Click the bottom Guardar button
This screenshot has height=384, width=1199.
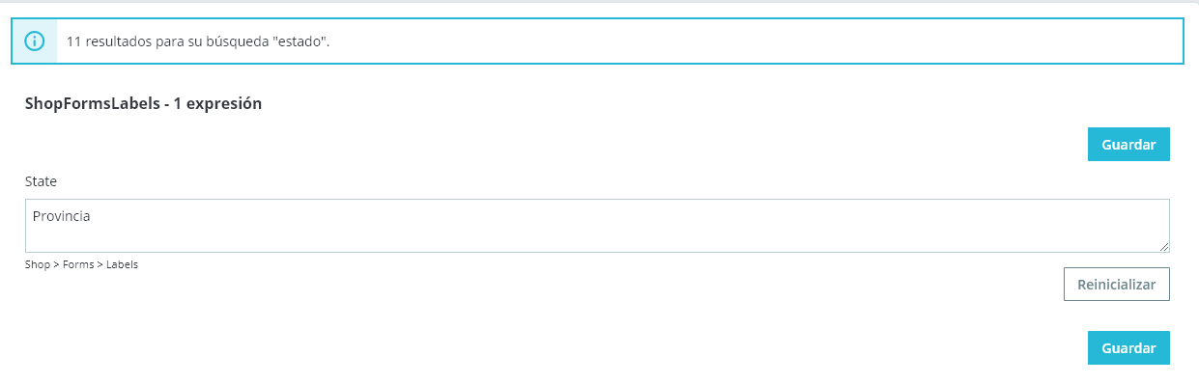click(x=1128, y=347)
